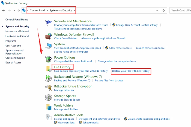
Task: Click the Security and Maintenance flag icon
Action: [x=48, y=23]
